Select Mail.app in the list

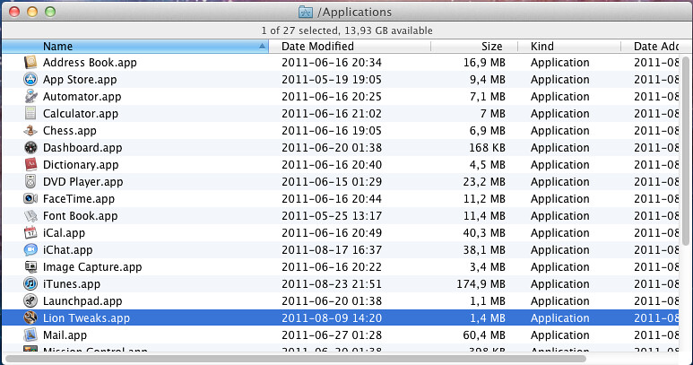[x=65, y=335]
